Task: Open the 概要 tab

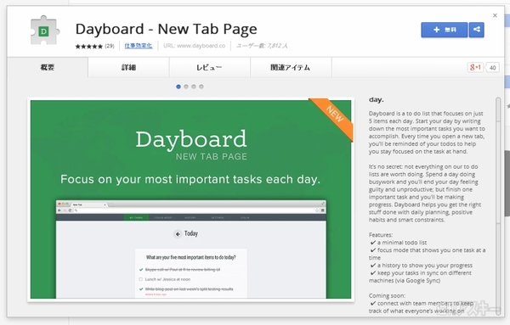Action: (x=48, y=68)
